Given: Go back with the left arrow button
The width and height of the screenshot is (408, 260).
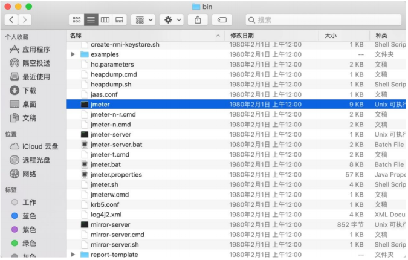Looking at the screenshot, I should point(11,20).
